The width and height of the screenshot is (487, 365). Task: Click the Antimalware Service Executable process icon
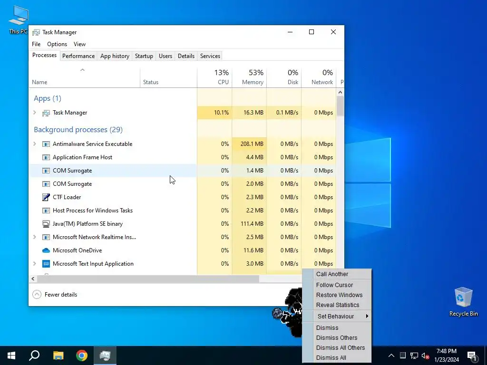tap(46, 144)
